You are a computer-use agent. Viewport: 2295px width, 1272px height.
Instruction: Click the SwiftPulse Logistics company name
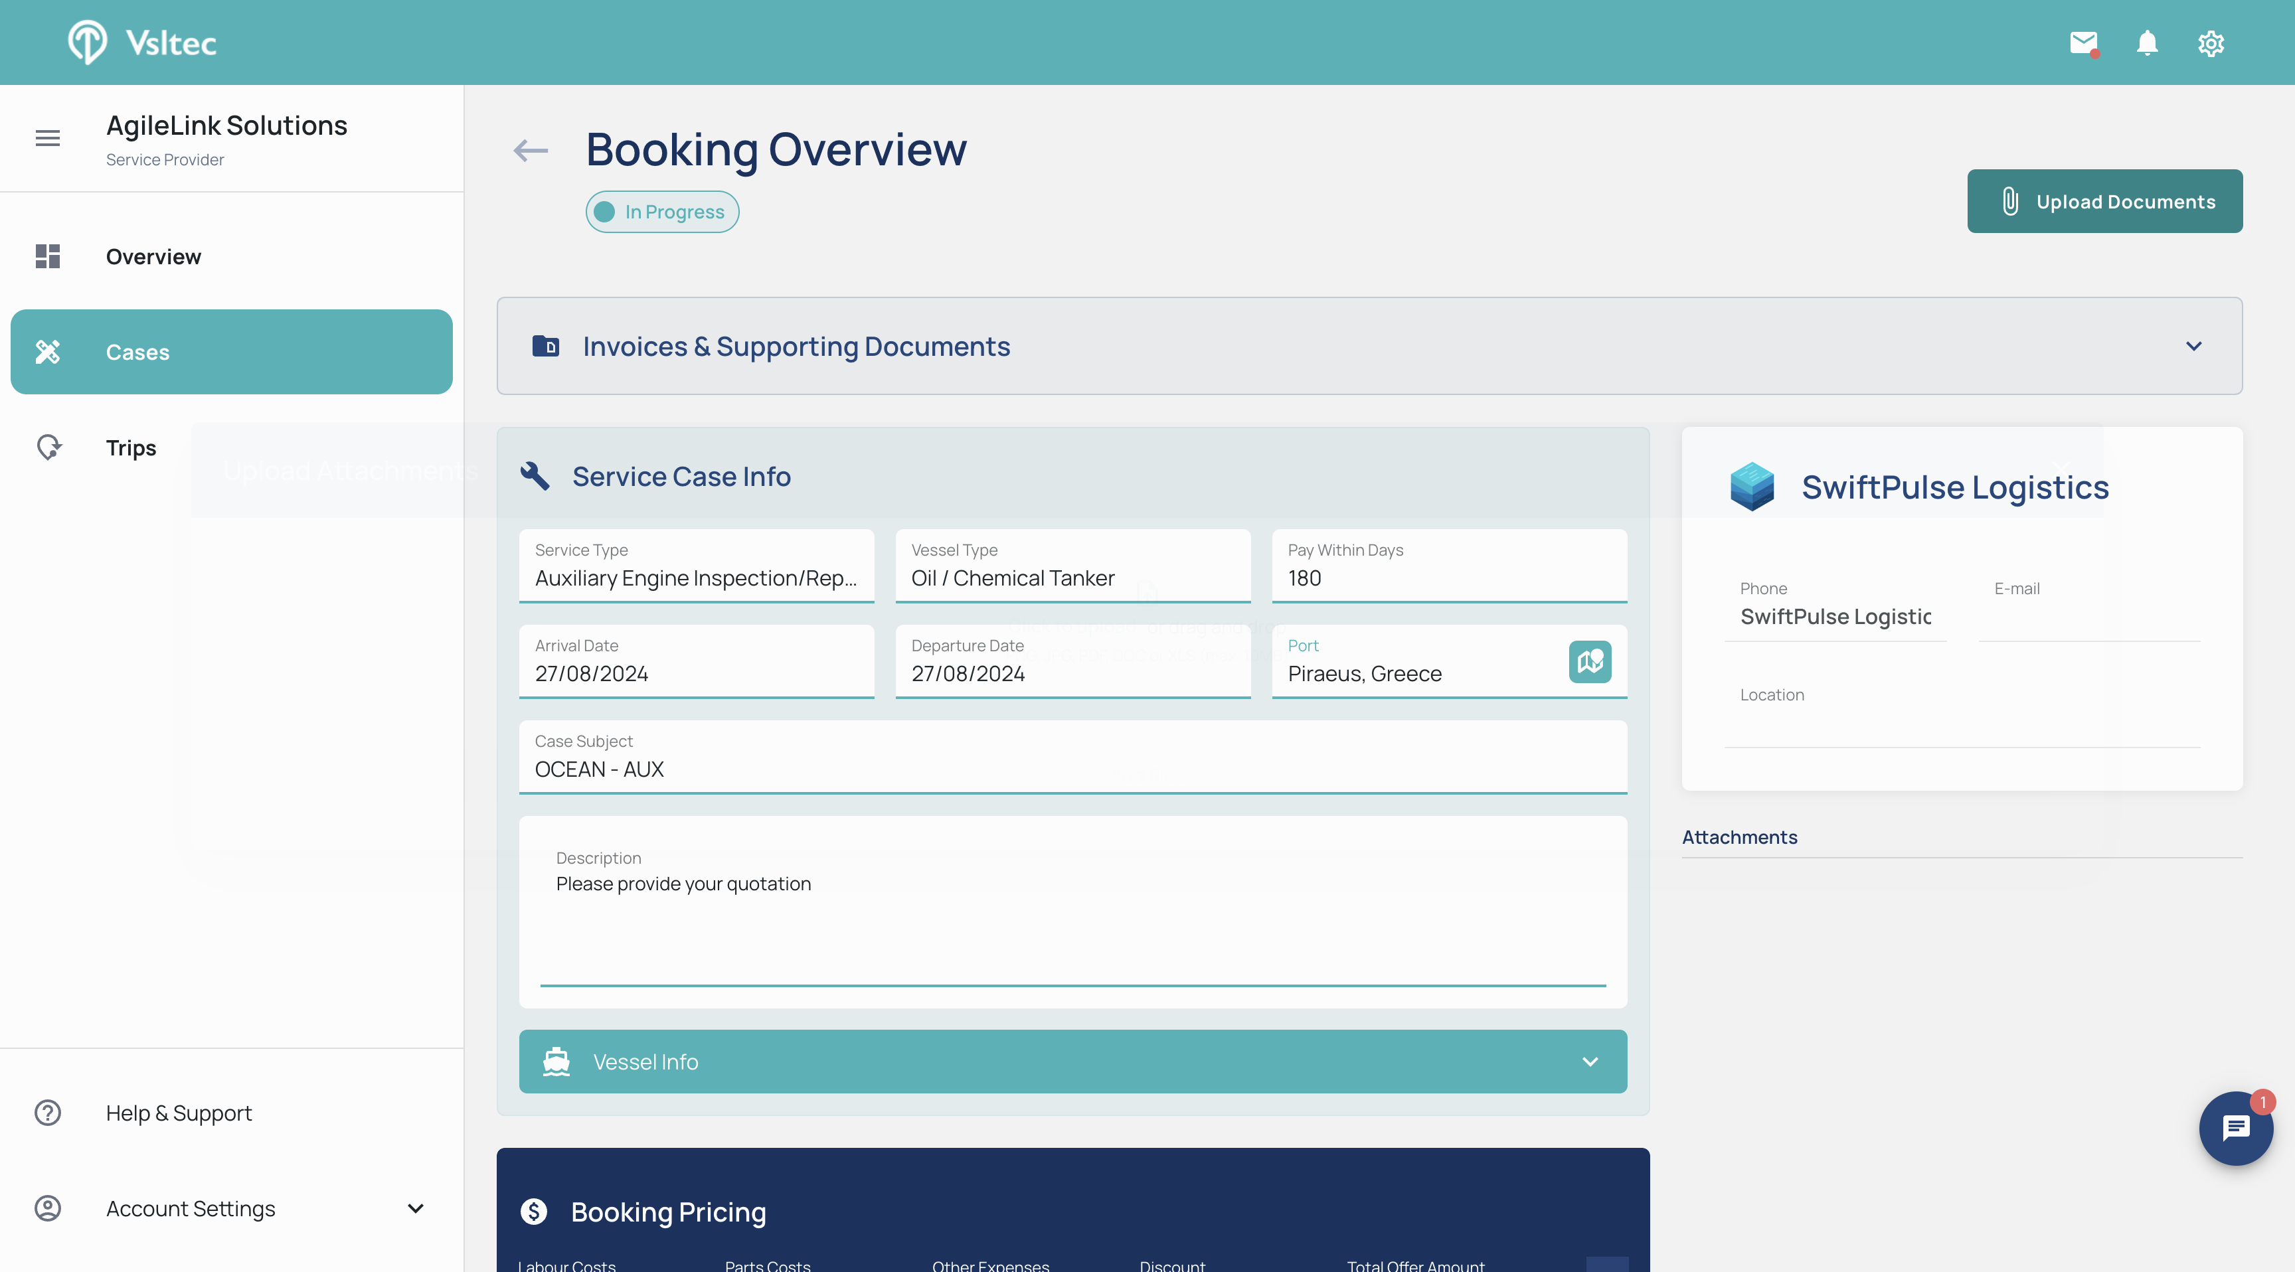coord(1955,487)
